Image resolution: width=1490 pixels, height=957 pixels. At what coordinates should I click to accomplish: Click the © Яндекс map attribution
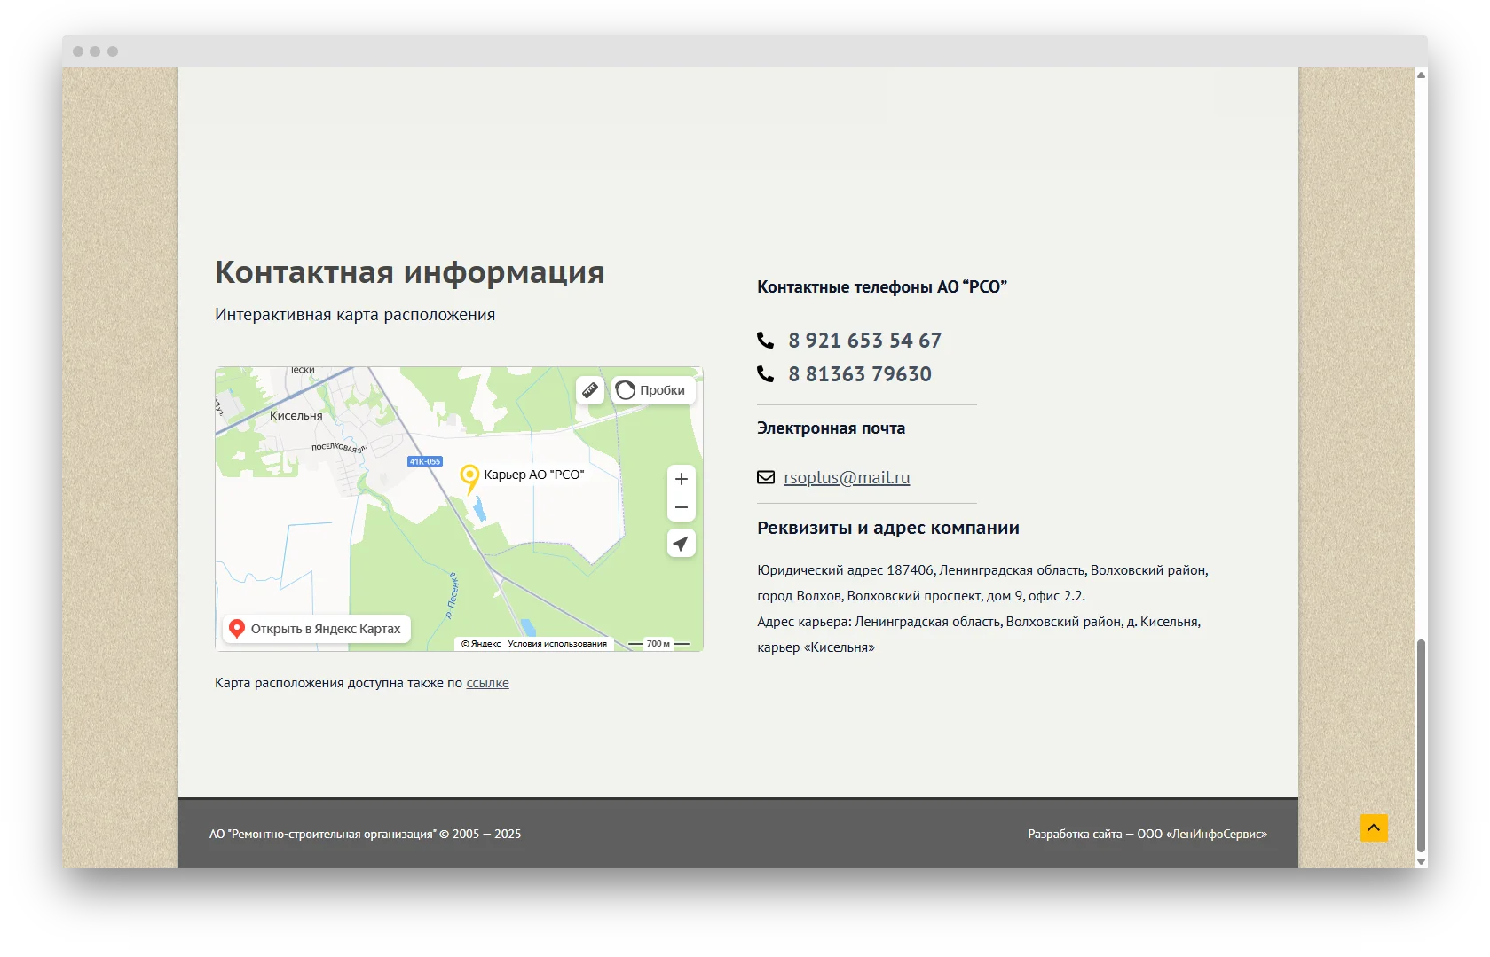(481, 644)
